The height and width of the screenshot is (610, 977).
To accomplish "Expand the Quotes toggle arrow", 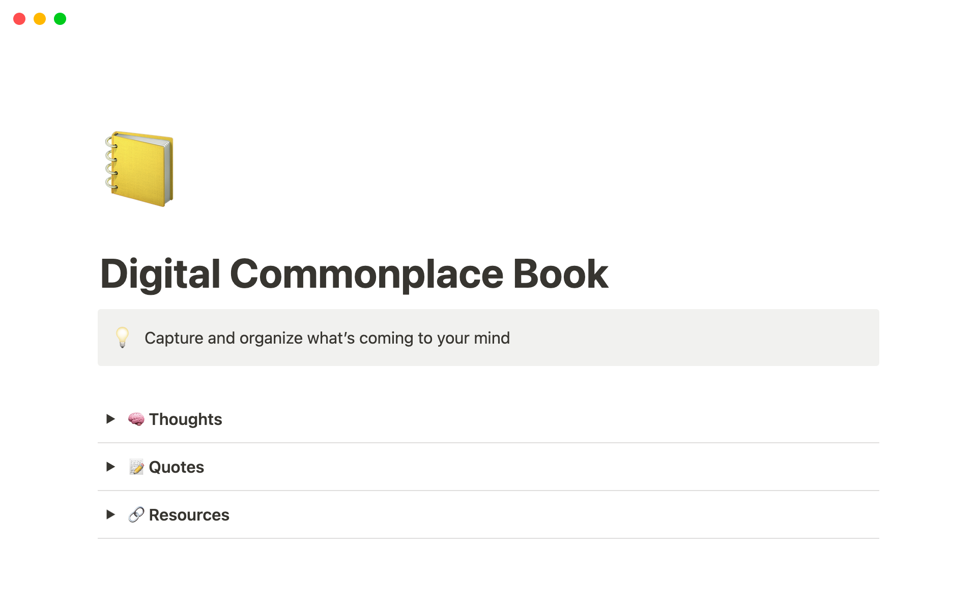I will [110, 467].
